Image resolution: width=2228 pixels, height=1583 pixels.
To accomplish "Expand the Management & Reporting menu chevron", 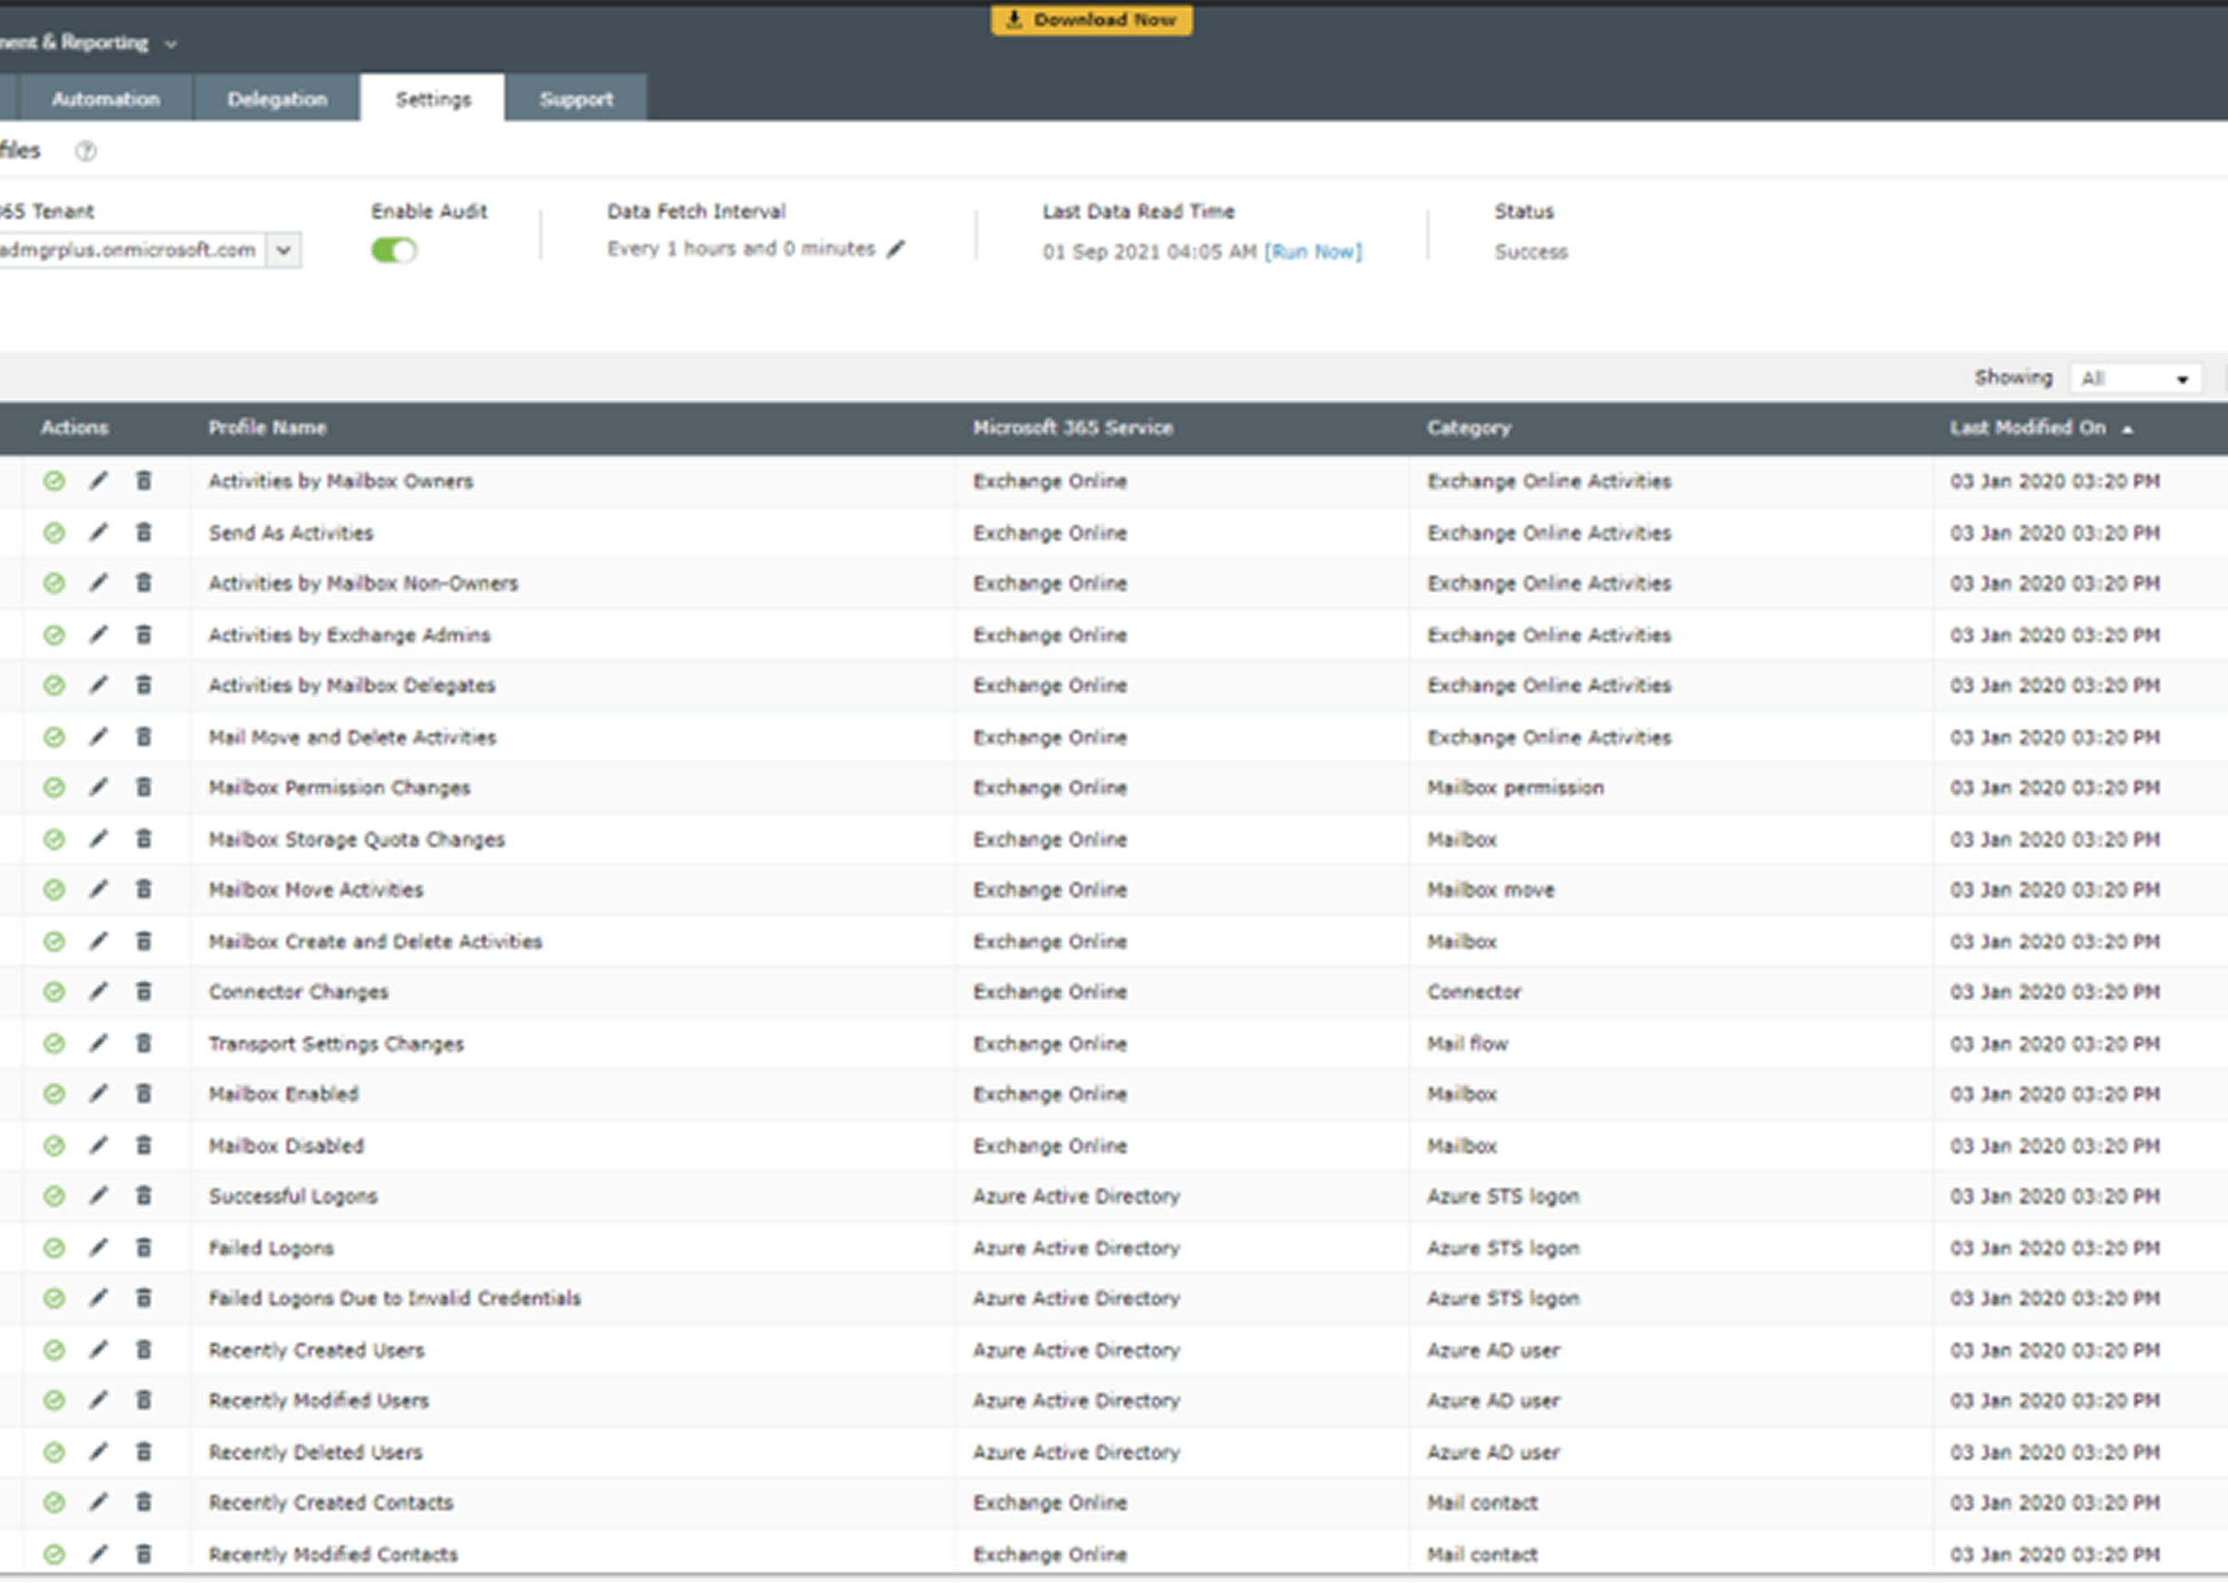I will tap(171, 44).
